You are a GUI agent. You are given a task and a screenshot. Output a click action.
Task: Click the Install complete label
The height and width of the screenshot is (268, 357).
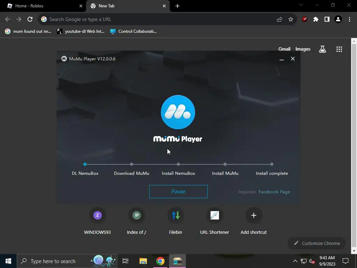tap(272, 173)
